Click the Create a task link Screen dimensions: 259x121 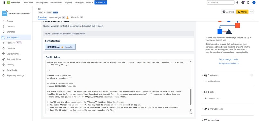click(214, 98)
